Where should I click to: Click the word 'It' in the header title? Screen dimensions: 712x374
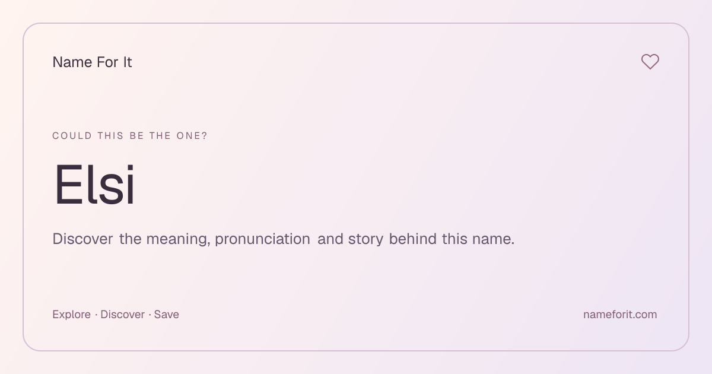(x=127, y=62)
